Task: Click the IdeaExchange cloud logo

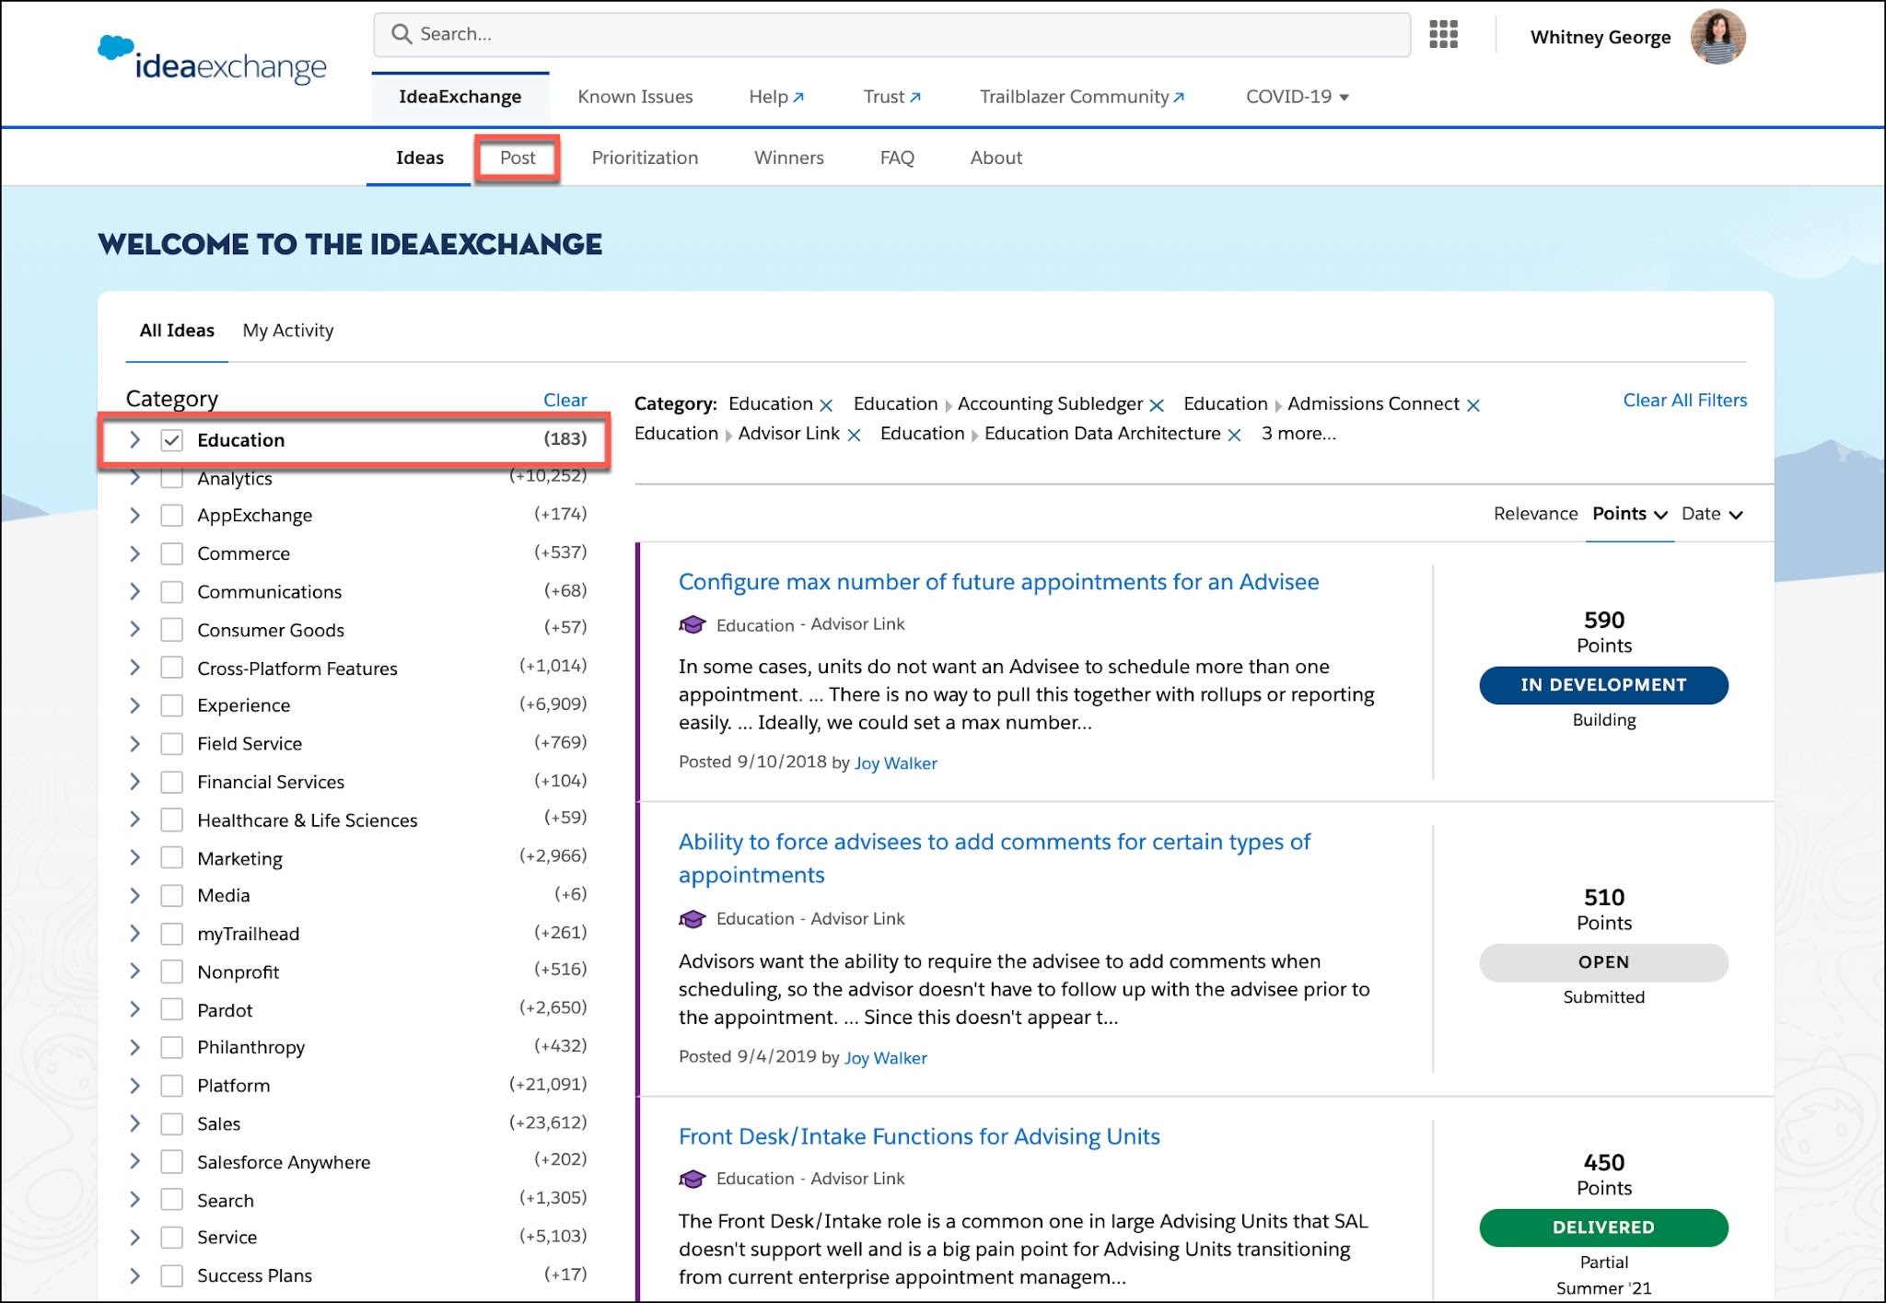Action: 212,60
